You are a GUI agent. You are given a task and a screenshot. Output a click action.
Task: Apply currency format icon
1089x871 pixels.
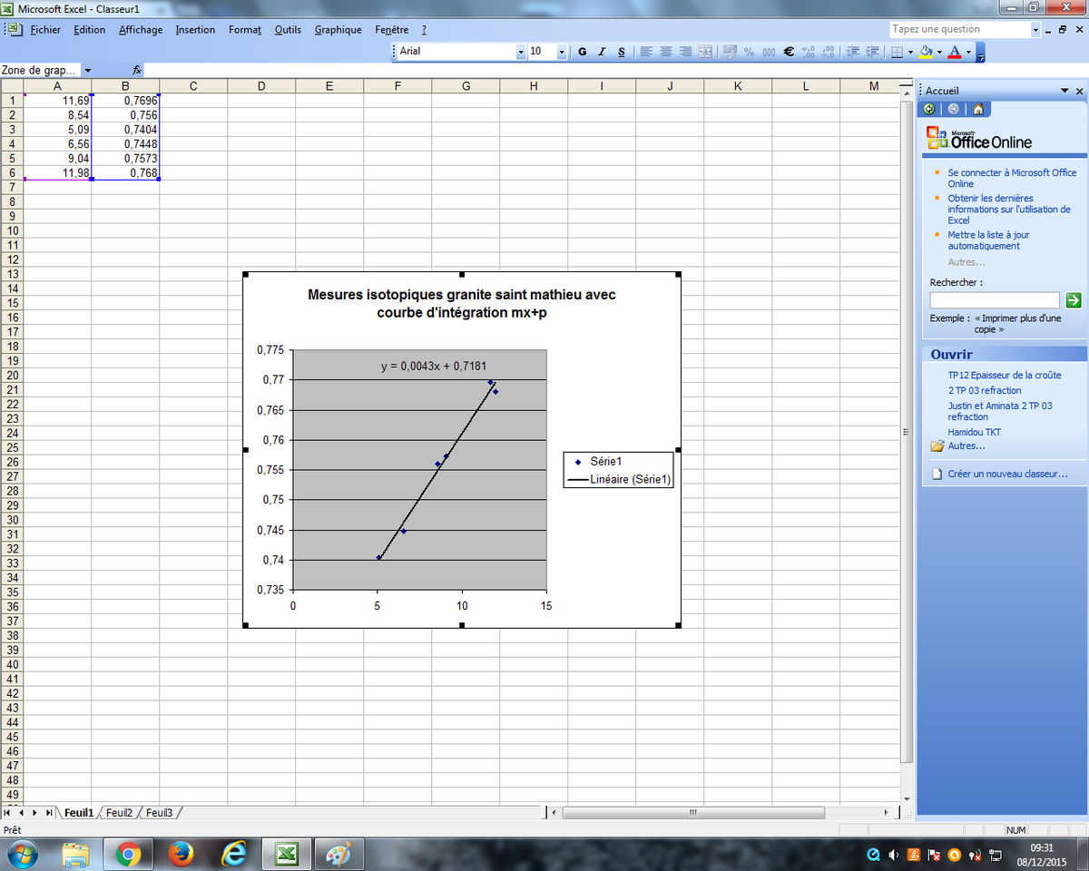(730, 52)
